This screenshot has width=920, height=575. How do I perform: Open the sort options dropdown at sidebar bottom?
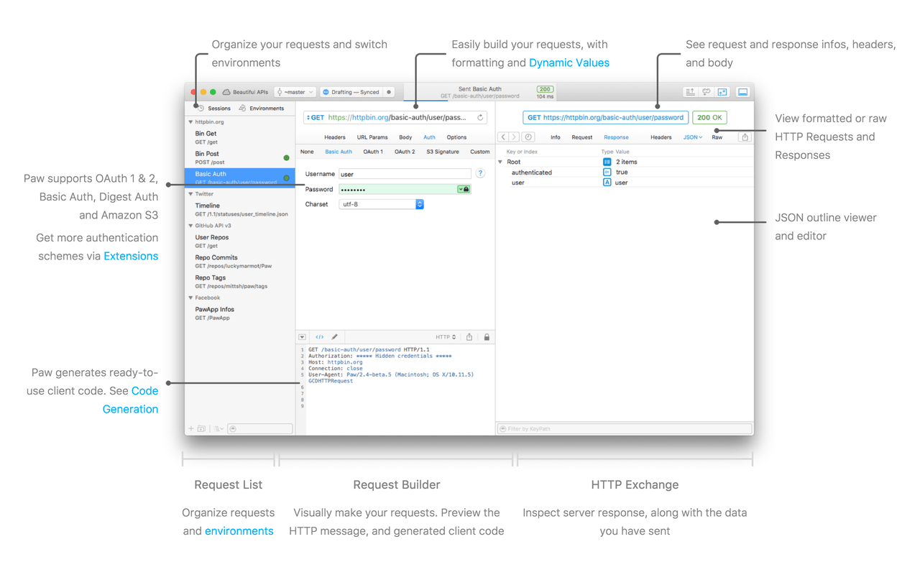tap(218, 428)
